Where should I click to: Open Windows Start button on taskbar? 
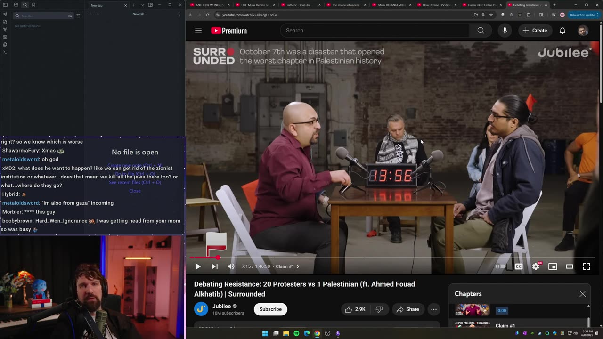click(x=265, y=333)
